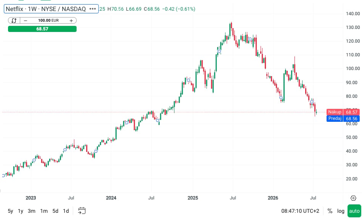Screen dimensions: 362x220
Task: Click the red Nákup 68.57 price label
Action: [343, 112]
